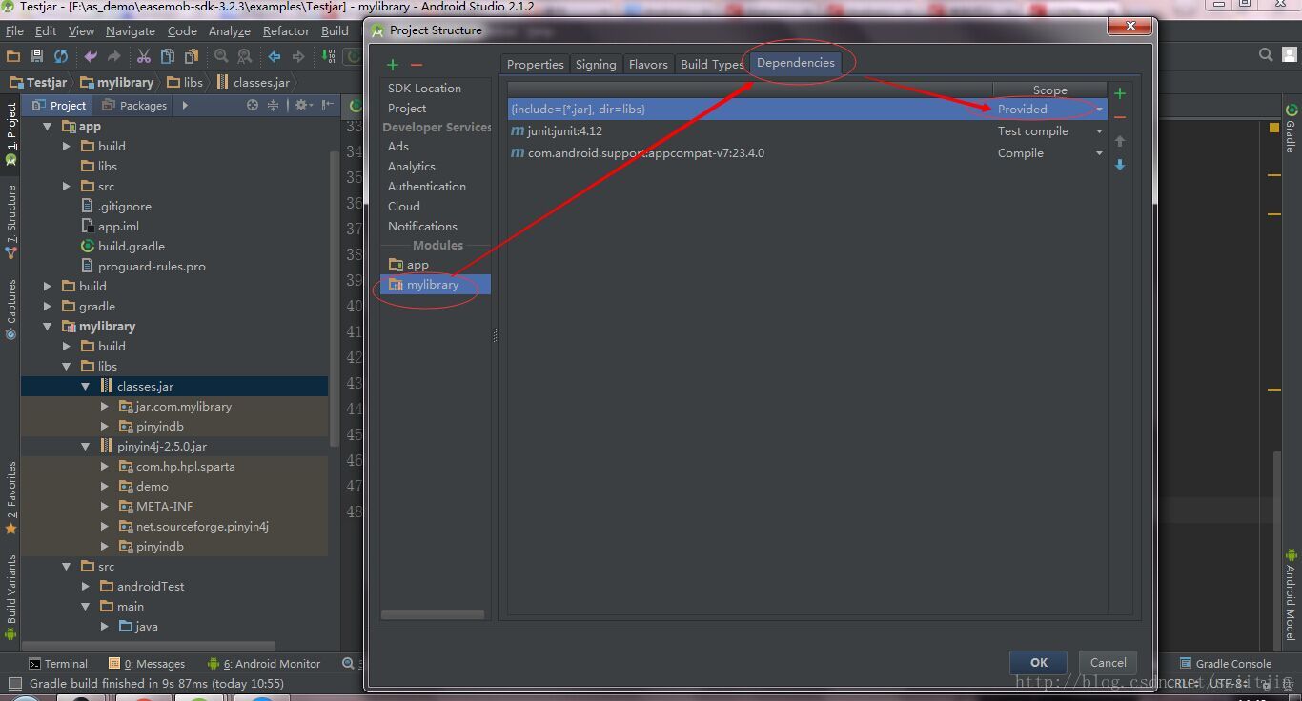Move the dependency down with blue arrow
Screen dimensions: 1302x701
pyautogui.click(x=1120, y=165)
